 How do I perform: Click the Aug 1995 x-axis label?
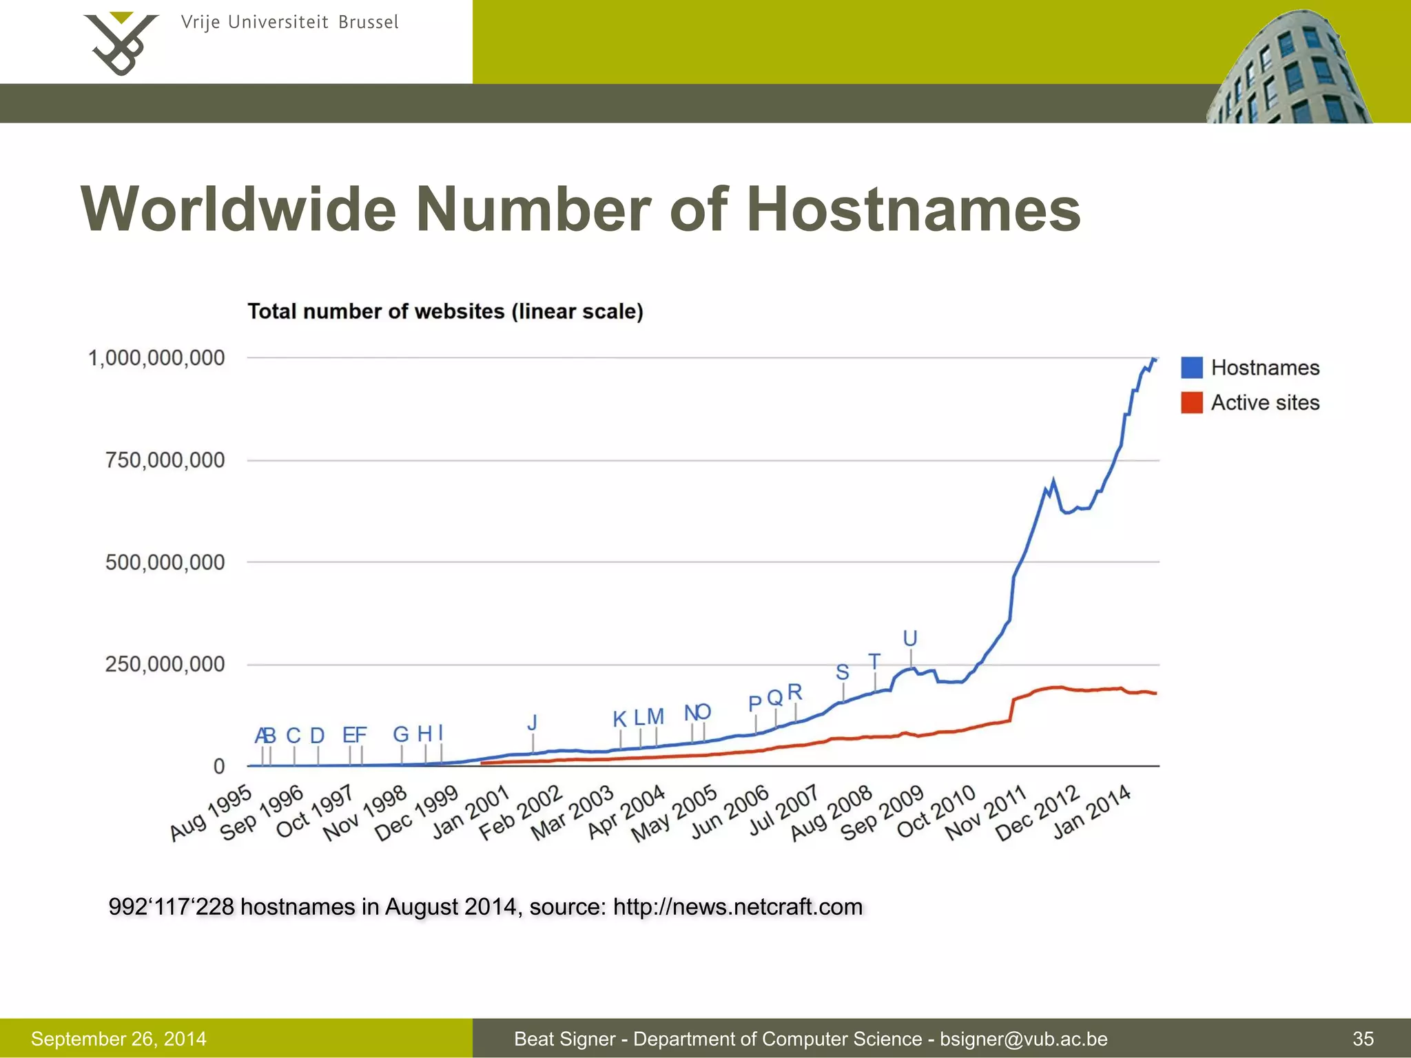[212, 813]
